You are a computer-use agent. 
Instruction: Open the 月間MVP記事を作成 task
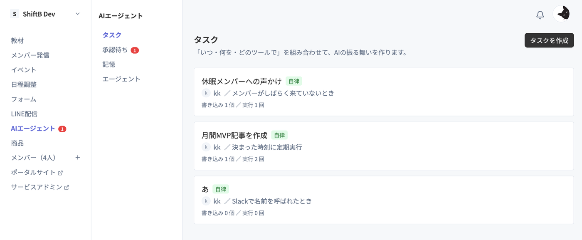[x=234, y=135]
